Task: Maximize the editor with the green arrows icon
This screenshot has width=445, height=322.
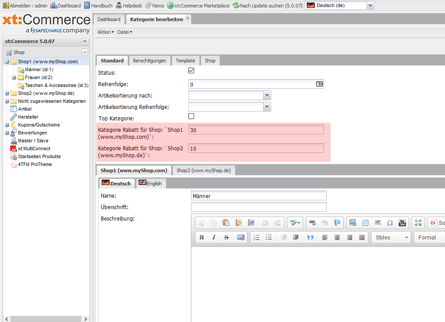Action: point(418,223)
